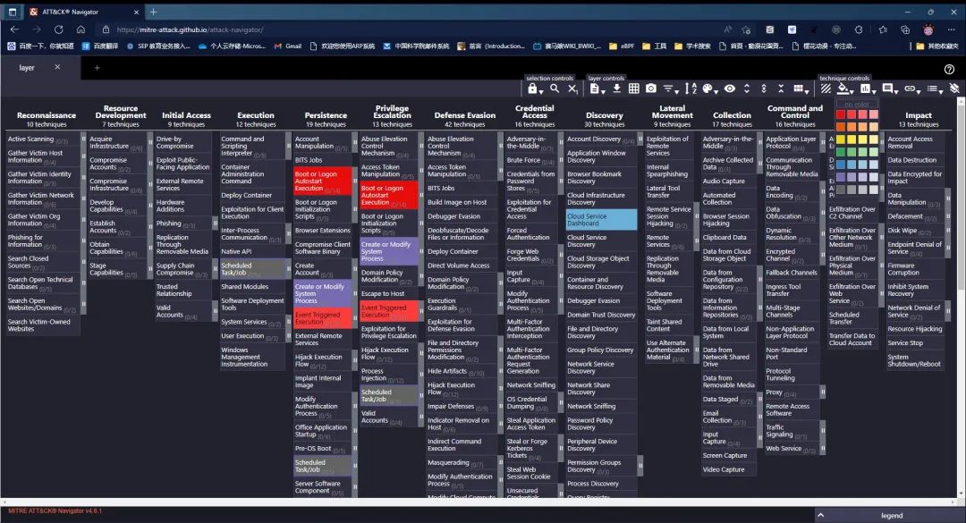
Task: Expand Command and Scripting Interpreter sub-techniques
Action: coord(288,146)
